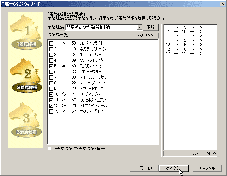Go back with the 戻る button
The width and height of the screenshot is (227, 176).
click(x=143, y=168)
